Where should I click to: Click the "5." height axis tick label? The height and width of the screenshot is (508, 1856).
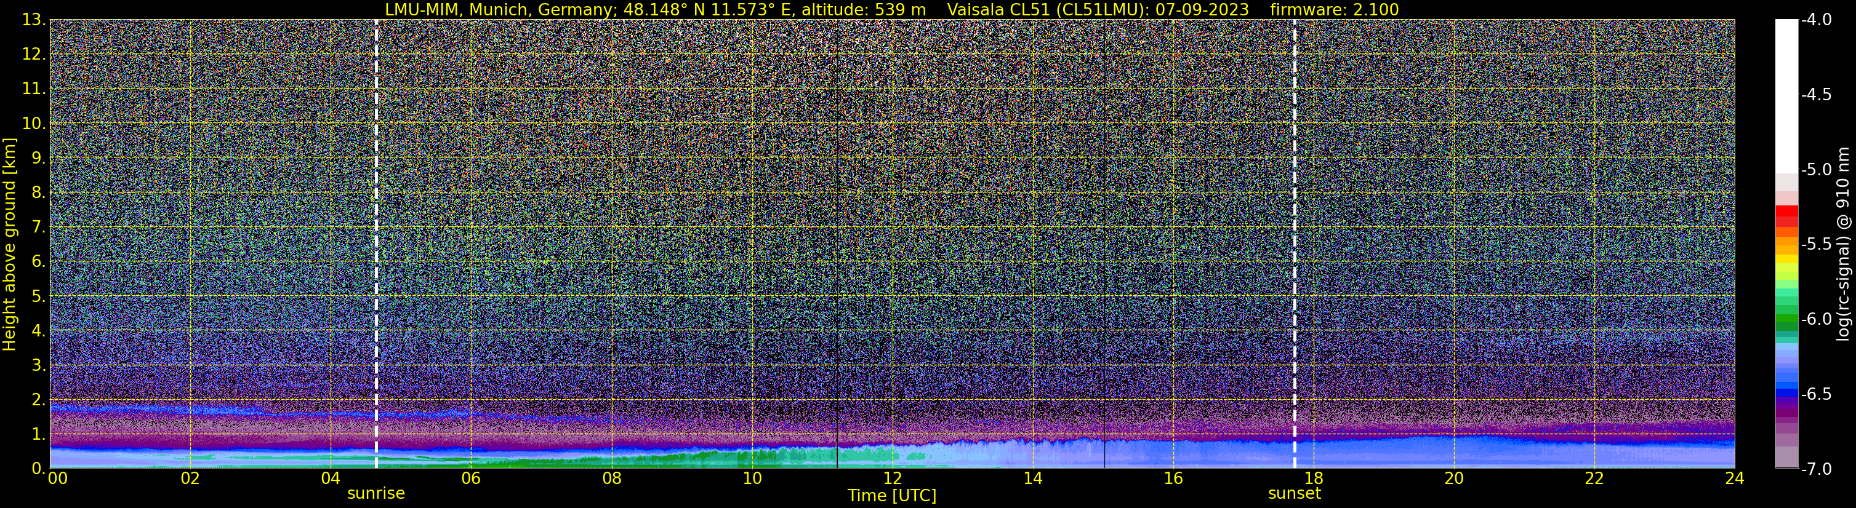click(39, 296)
